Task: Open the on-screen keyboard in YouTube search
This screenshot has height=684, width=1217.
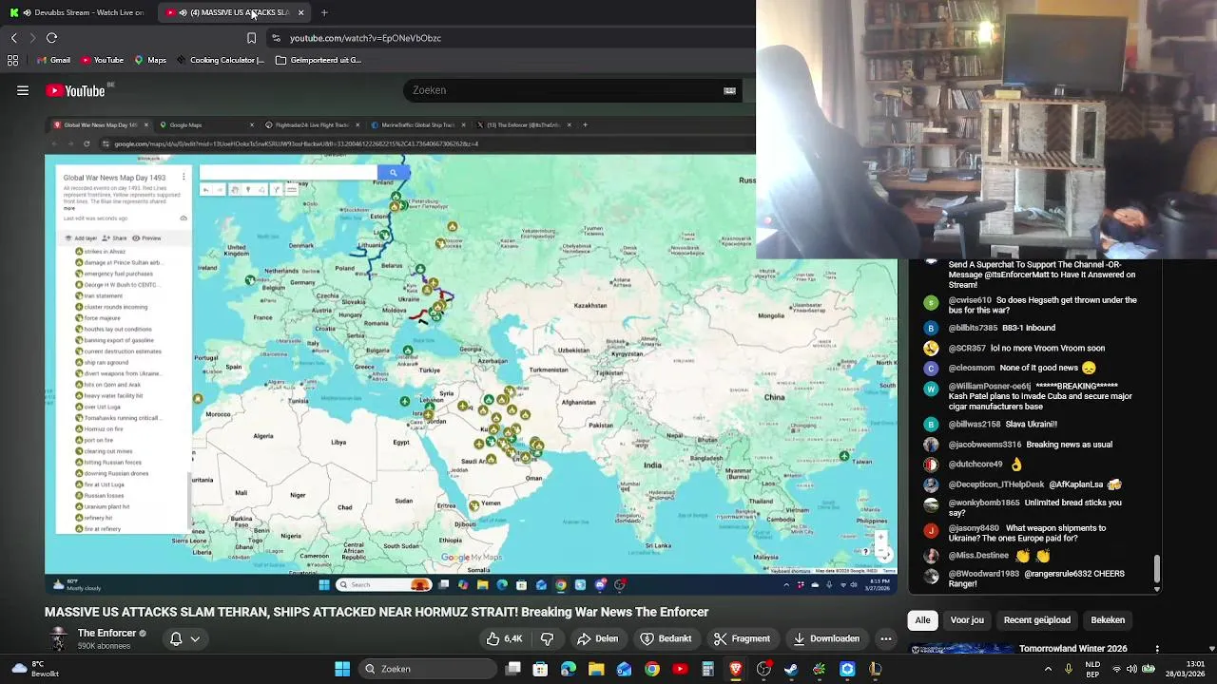Action: 729,90
